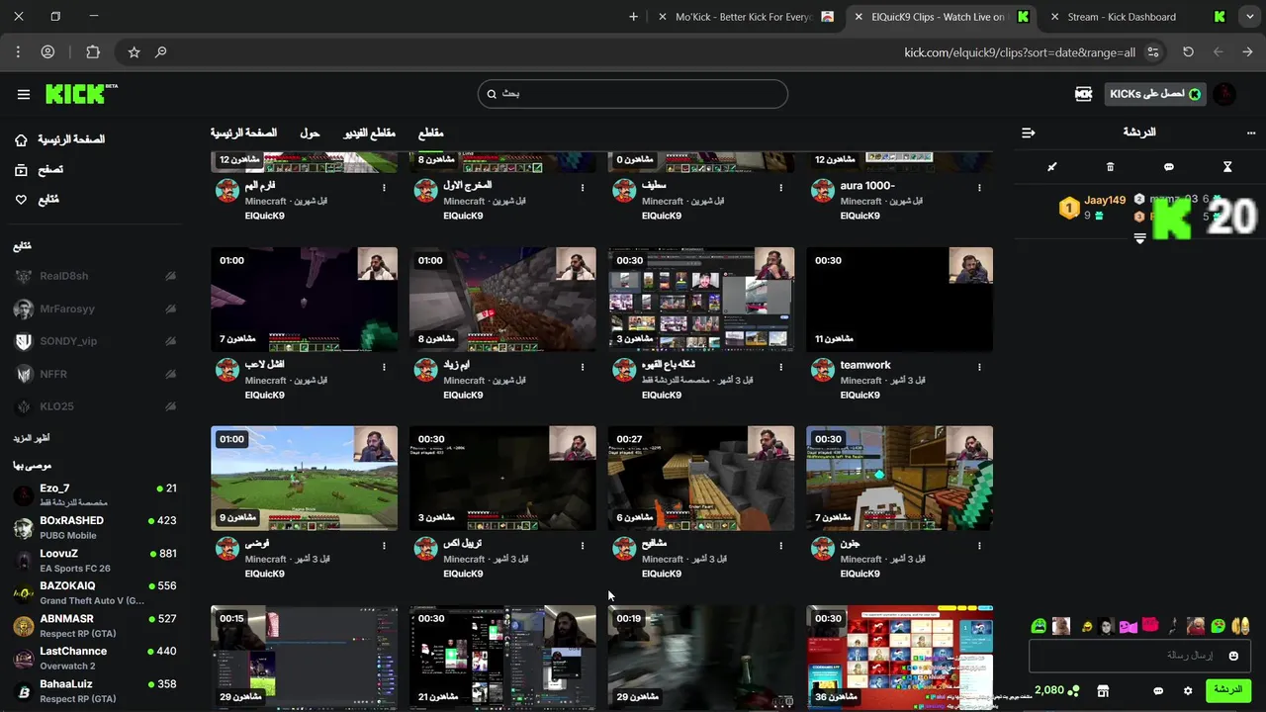Image resolution: width=1266 pixels, height=712 pixels.
Task: Switch to the About tab in channel navigation
Action: coord(310,133)
